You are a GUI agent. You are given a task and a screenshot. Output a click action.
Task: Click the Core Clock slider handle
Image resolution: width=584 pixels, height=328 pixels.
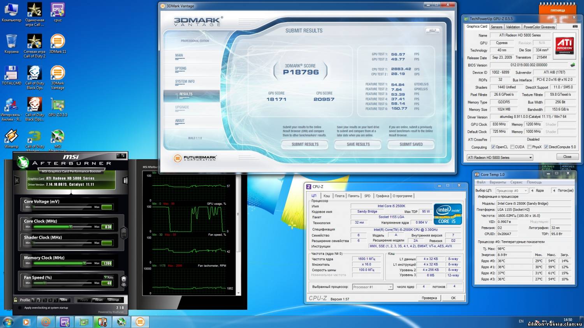[x=70, y=226]
